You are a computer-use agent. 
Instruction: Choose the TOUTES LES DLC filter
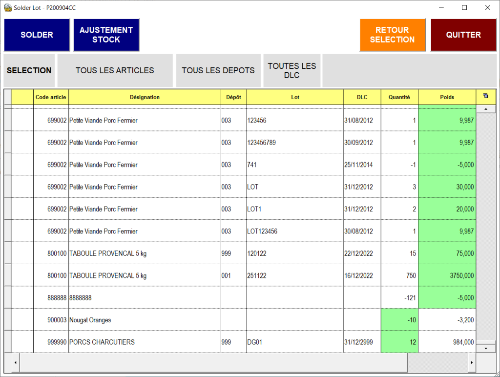[292, 70]
